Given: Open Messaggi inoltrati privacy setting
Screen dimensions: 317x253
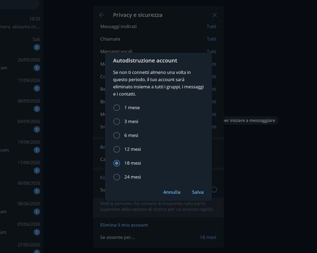Looking at the screenshot, I should [158, 26].
